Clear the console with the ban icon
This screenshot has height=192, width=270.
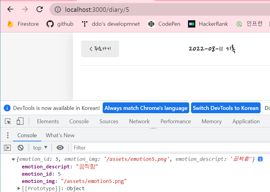click(x=20, y=148)
